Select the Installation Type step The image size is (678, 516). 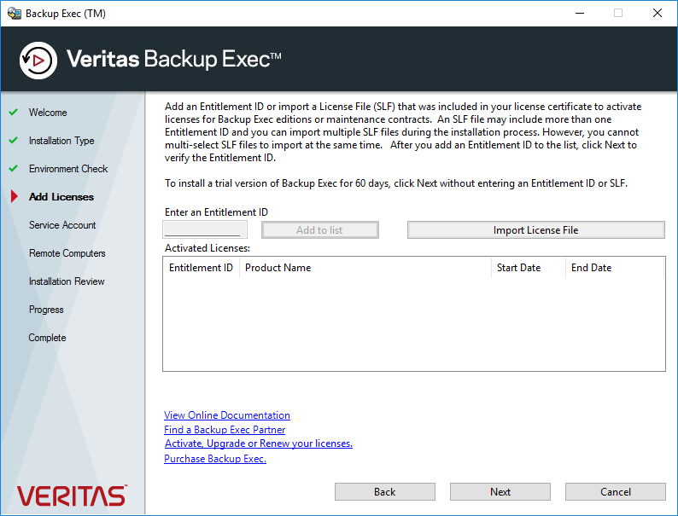[x=61, y=141]
